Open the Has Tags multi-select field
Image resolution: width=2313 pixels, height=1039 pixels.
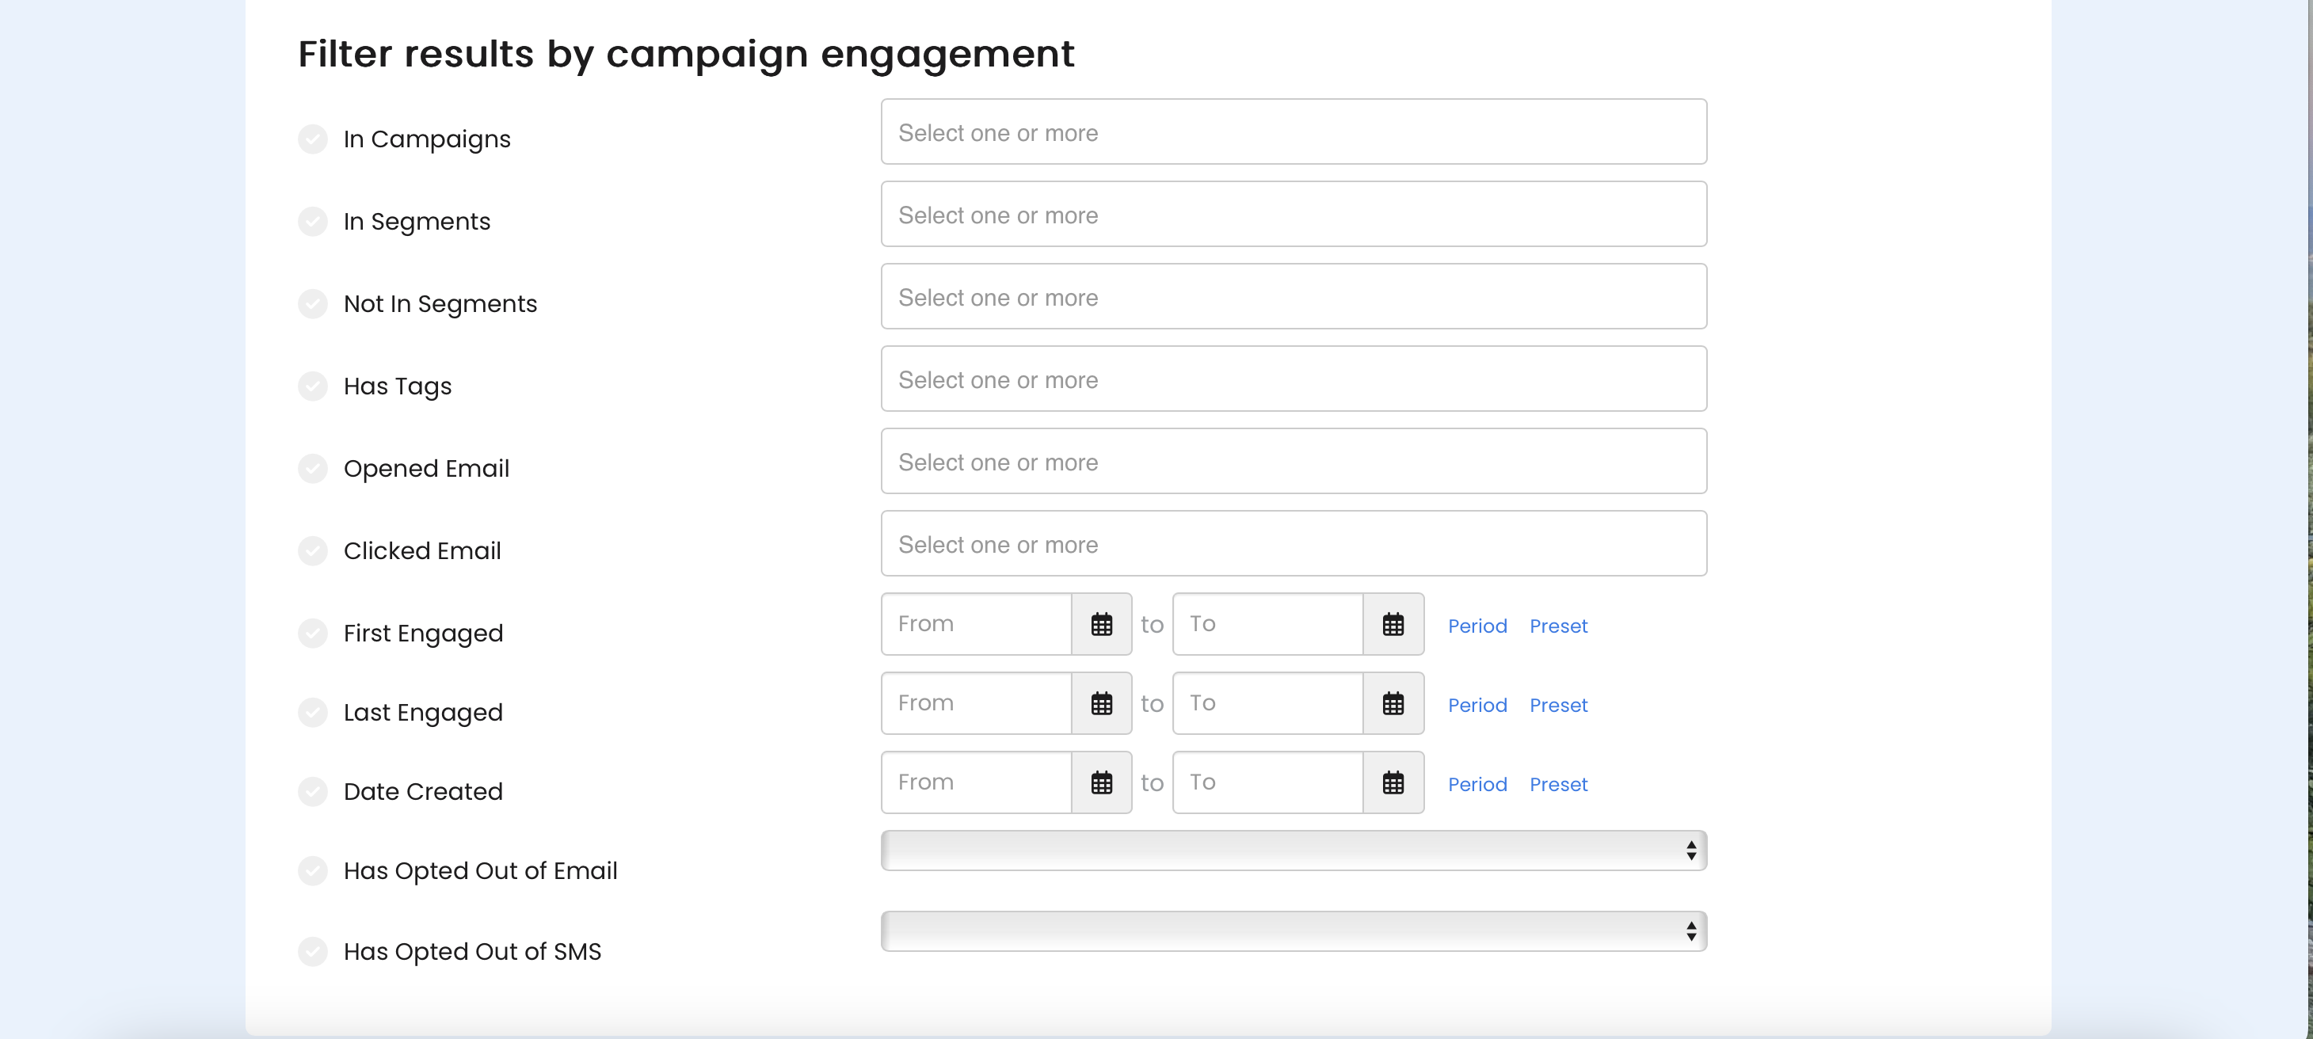click(x=1294, y=379)
